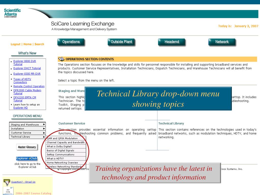Choose Channel Capacity and Bandwidth topic
Viewport: 260px width, 195px height.
click(x=66, y=142)
